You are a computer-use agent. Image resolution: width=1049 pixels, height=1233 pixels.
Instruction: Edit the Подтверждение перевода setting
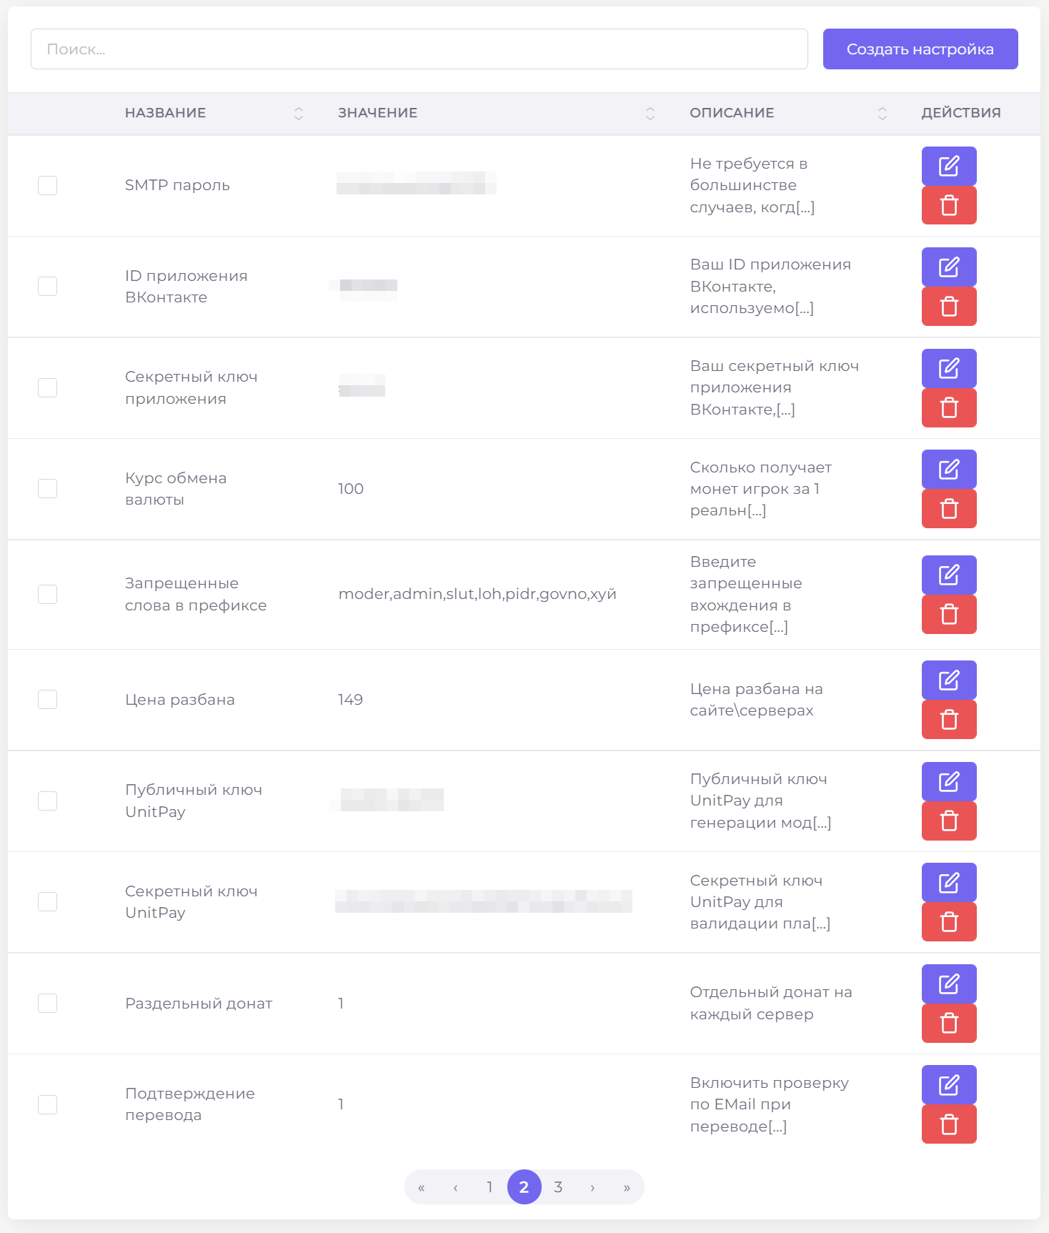pyautogui.click(x=949, y=1085)
